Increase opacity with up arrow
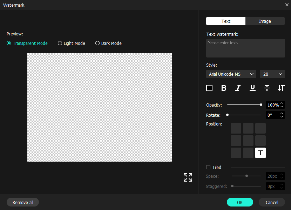This screenshot has width=291, height=210. (282, 103)
